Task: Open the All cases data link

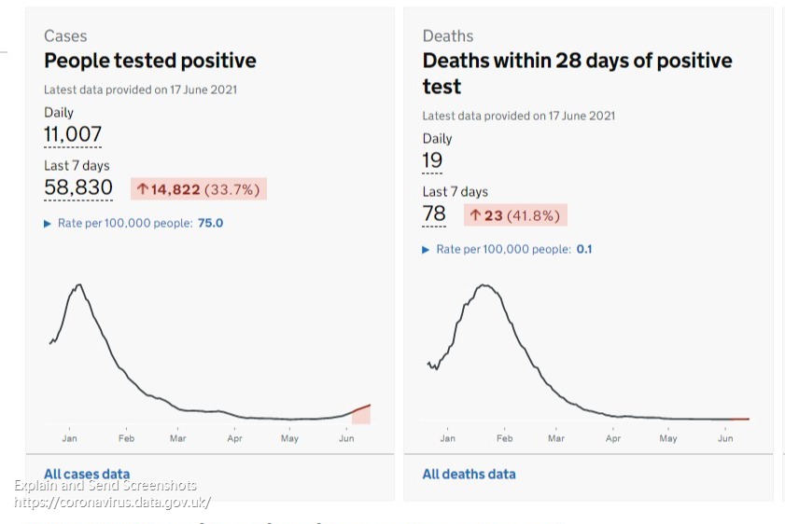Action: [87, 474]
